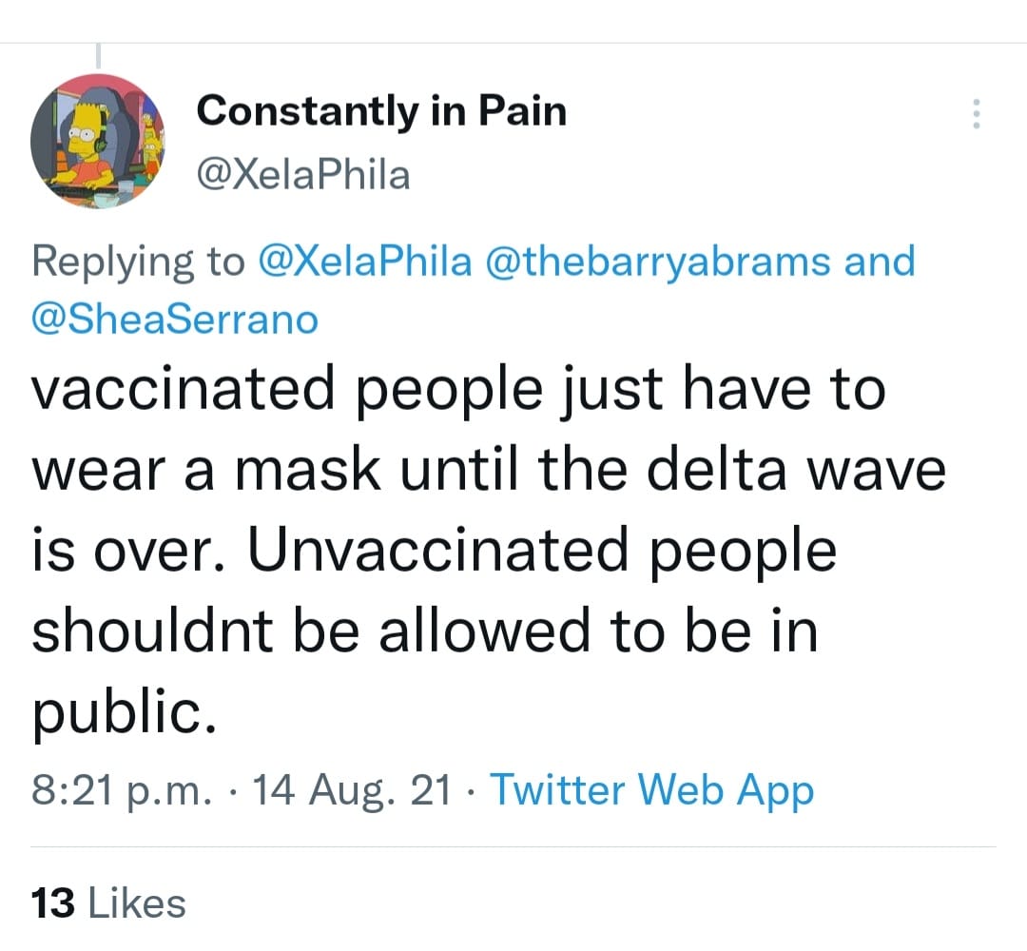
Task: Open the three-dot More options menu
Action: tap(974, 115)
